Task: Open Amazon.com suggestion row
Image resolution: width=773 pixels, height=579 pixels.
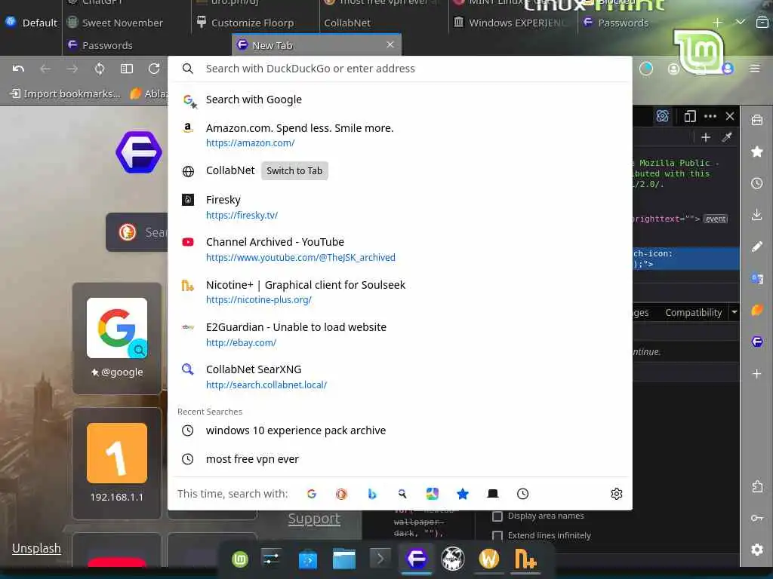Action: [x=400, y=136]
